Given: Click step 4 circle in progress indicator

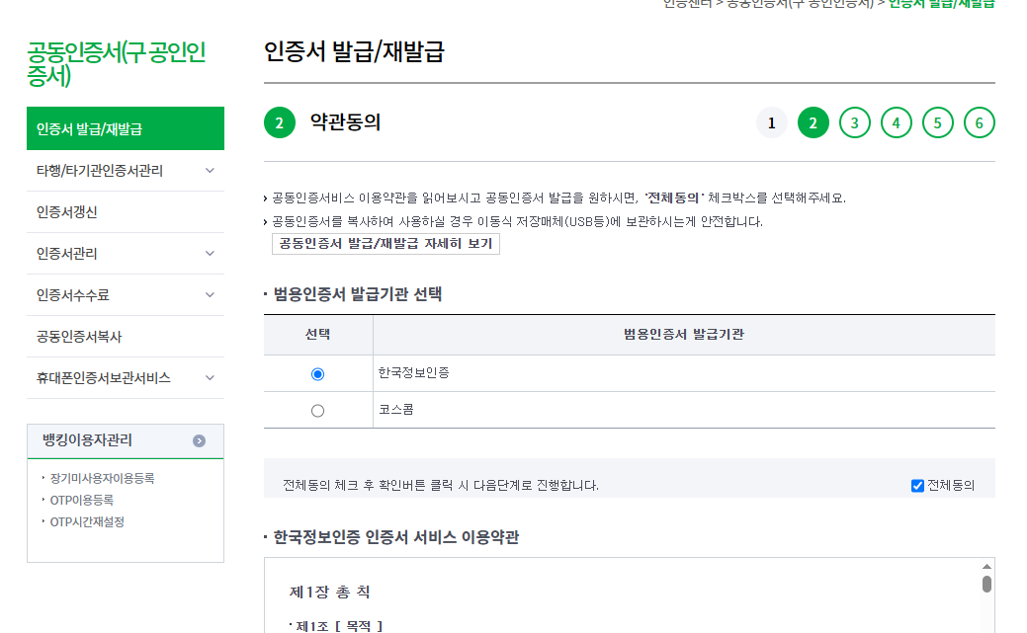Looking at the screenshot, I should tap(896, 122).
